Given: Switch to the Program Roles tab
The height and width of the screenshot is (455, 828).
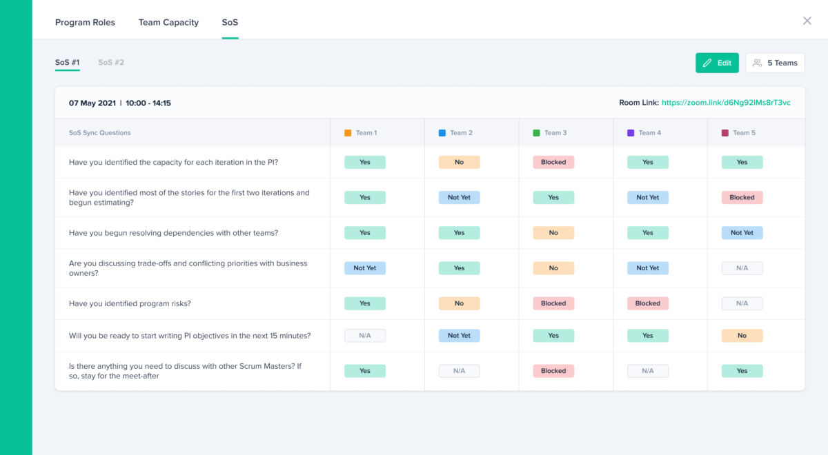Looking at the screenshot, I should (85, 22).
